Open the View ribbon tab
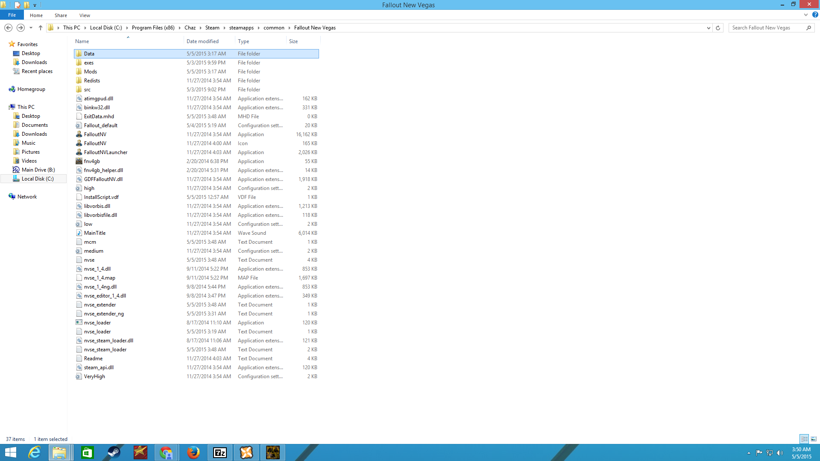This screenshot has width=820, height=461. point(85,15)
